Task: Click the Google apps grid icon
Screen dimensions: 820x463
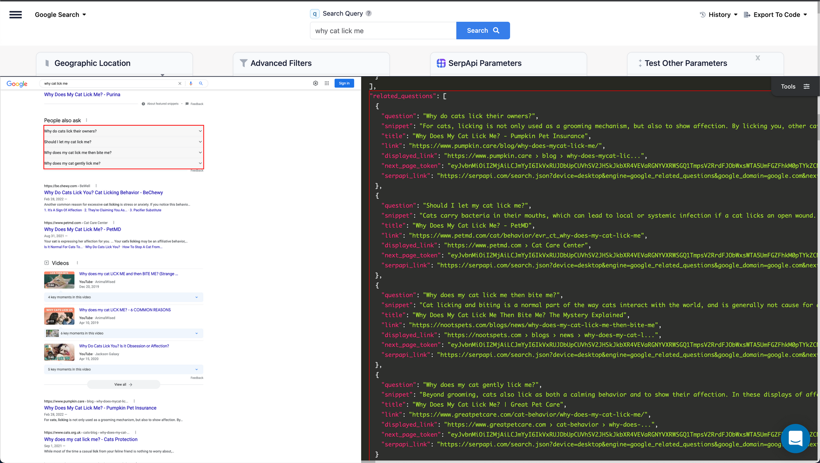Action: click(327, 84)
